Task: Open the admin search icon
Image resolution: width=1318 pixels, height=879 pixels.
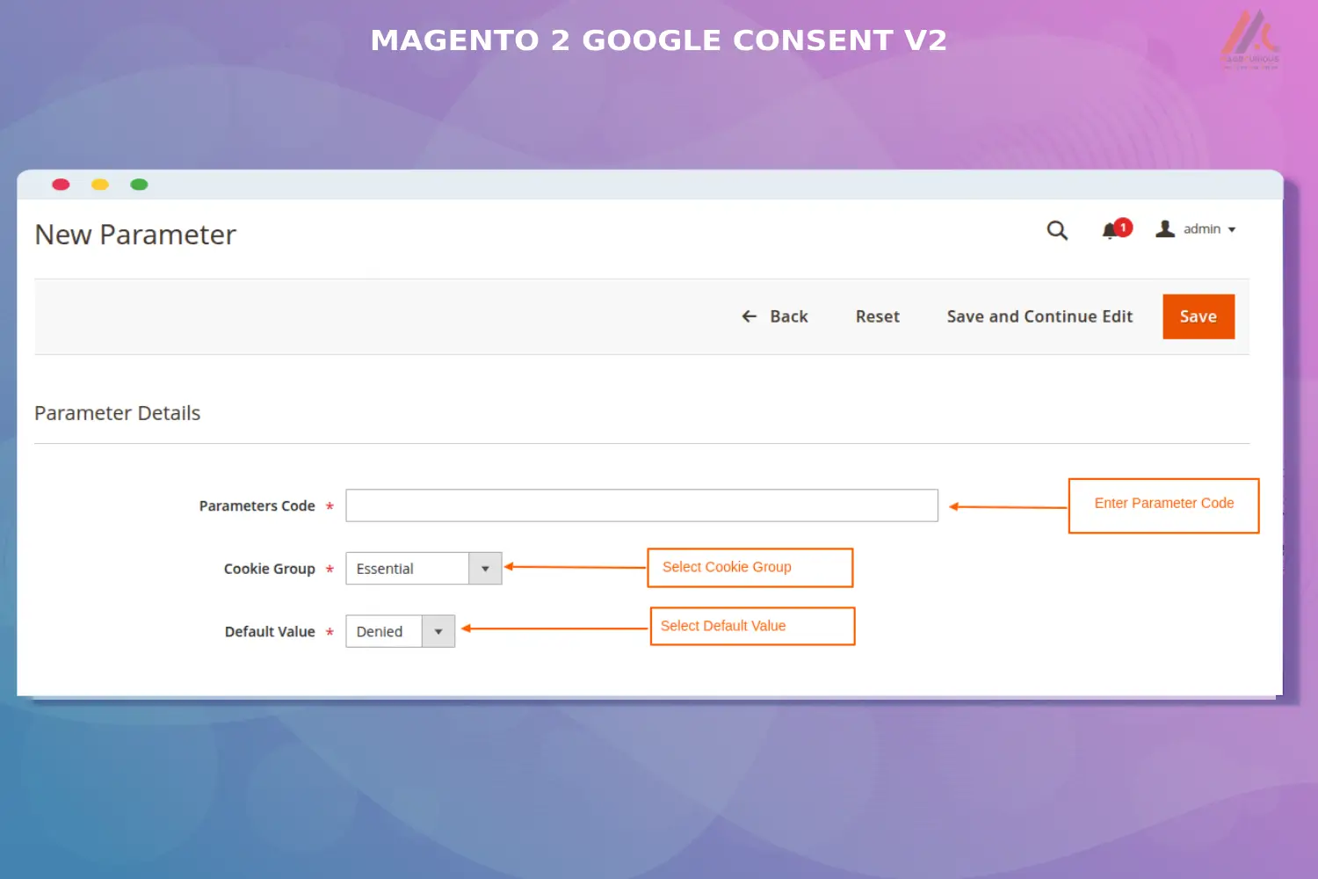Action: [1057, 229]
